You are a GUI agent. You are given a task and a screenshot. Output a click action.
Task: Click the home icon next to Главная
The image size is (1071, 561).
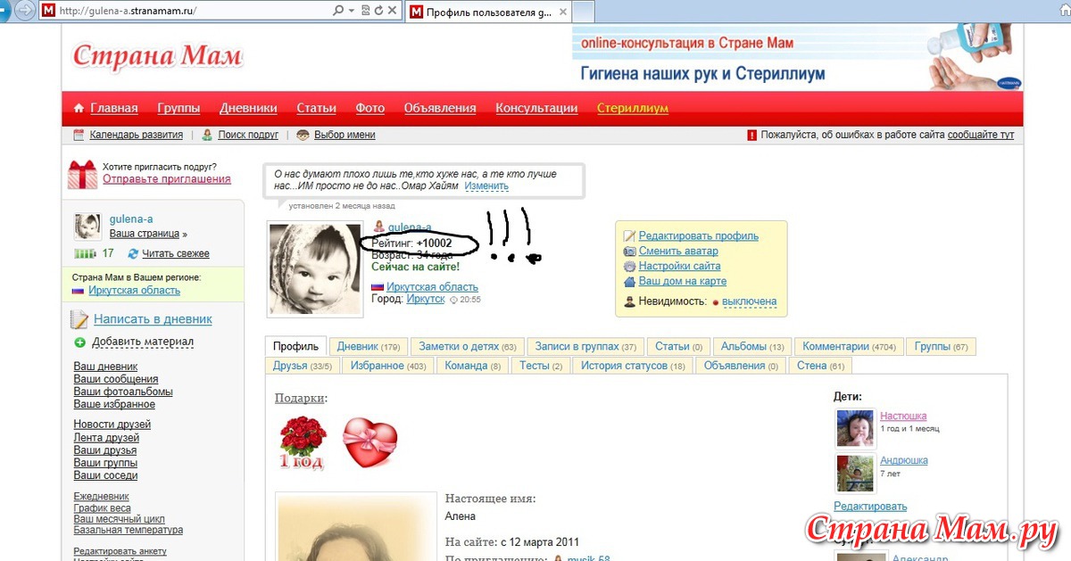point(79,109)
